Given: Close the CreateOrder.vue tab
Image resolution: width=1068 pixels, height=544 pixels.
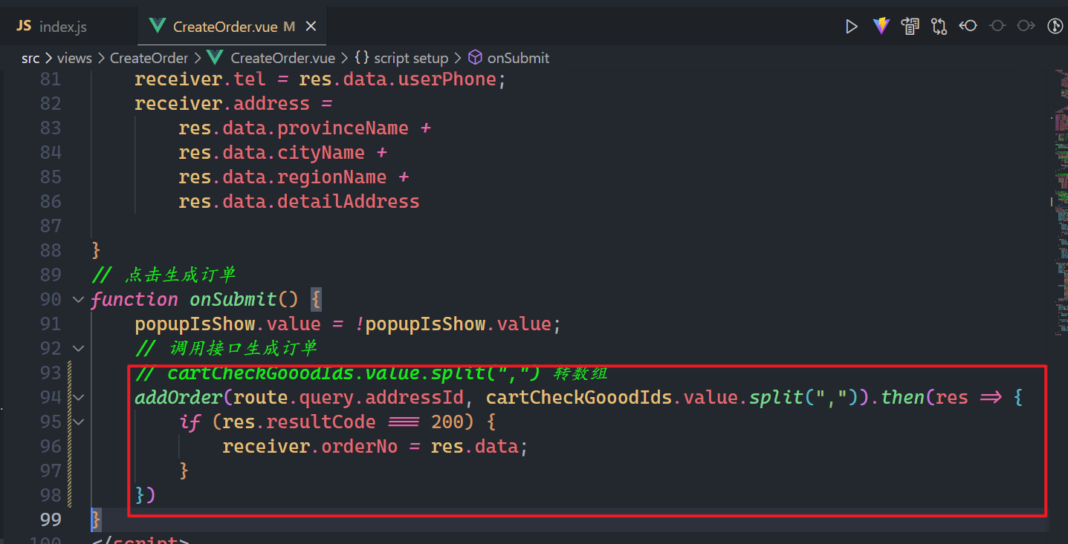Looking at the screenshot, I should (x=311, y=27).
